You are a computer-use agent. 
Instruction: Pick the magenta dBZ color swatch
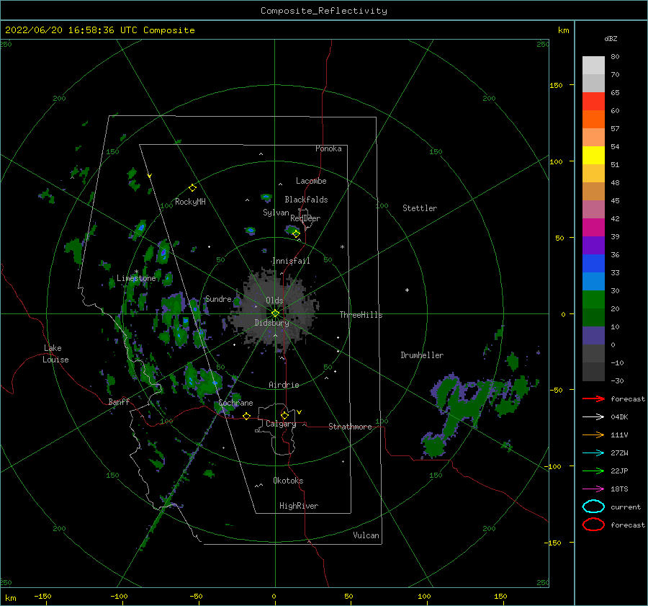coord(593,227)
